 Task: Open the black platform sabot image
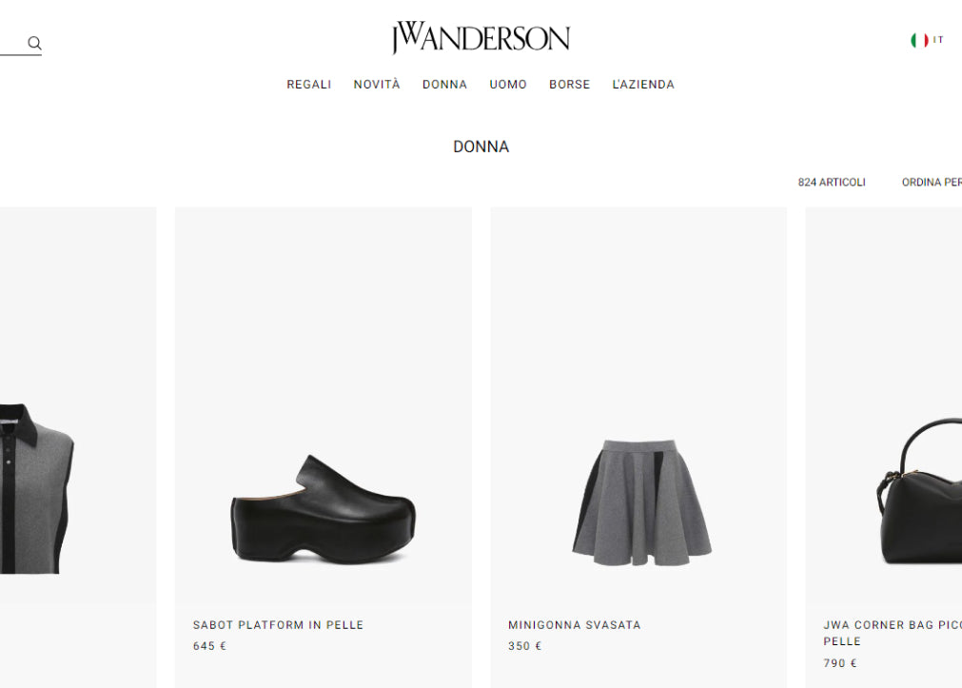click(x=324, y=407)
